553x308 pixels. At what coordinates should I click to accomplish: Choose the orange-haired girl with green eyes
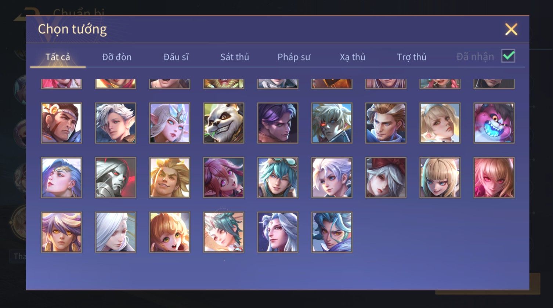(170, 232)
